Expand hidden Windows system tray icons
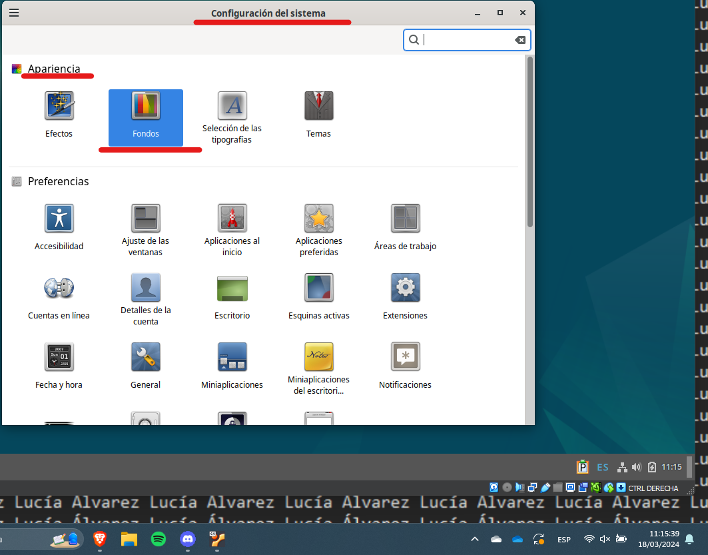Screen dimensions: 708x555 point(474,539)
